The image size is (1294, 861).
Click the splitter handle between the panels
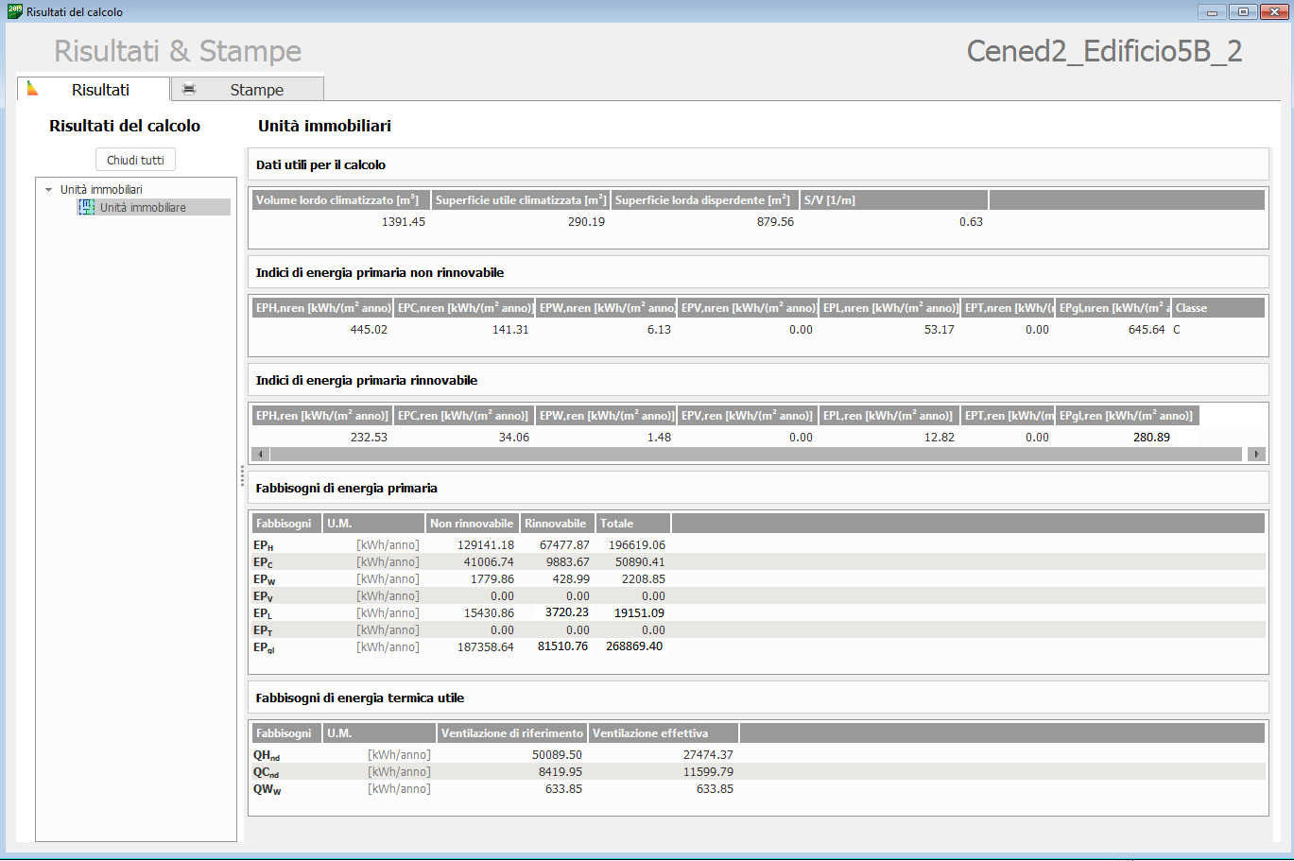click(x=242, y=475)
